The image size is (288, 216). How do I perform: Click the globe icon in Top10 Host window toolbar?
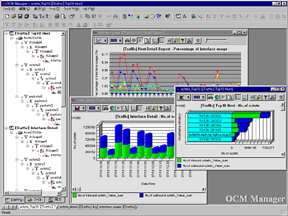[217, 97]
